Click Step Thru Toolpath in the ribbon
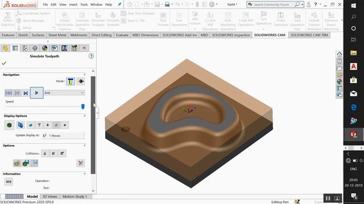 138,14
